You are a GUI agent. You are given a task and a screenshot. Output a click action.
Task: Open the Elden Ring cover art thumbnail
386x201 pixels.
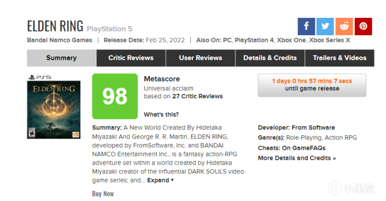tap(54, 106)
